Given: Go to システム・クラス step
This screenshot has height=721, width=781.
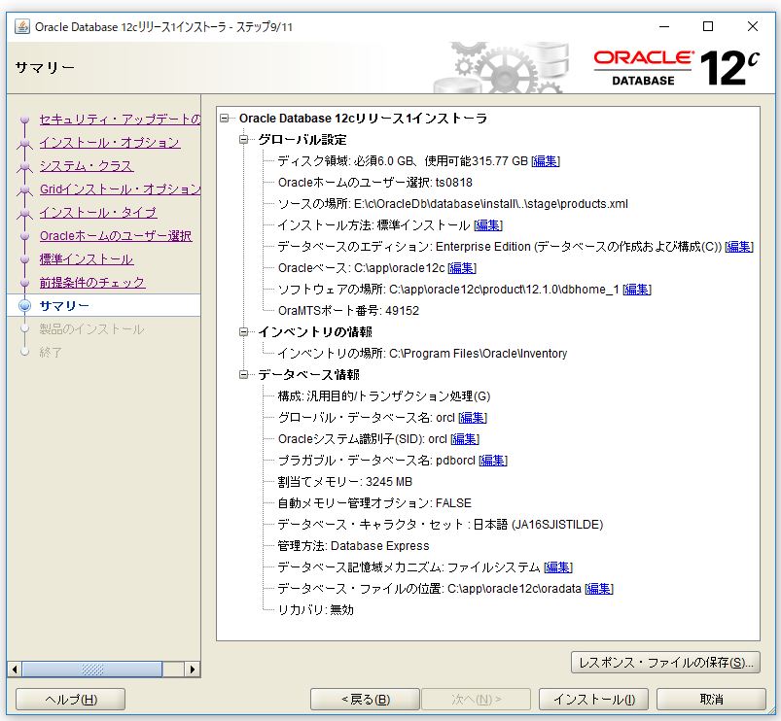Looking at the screenshot, I should tap(87, 166).
